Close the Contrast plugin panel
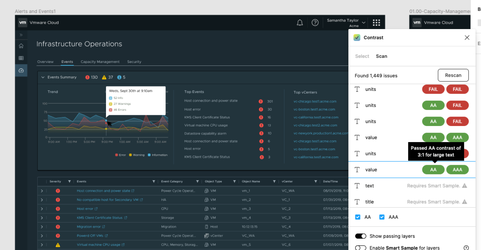Screen dimensions: 481x250 click(467, 38)
